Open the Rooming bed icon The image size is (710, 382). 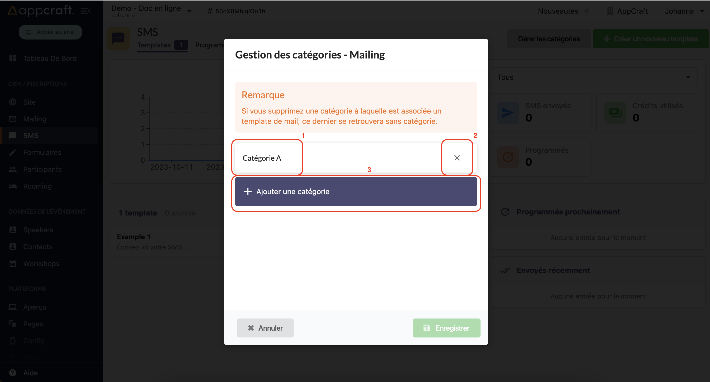tap(13, 186)
